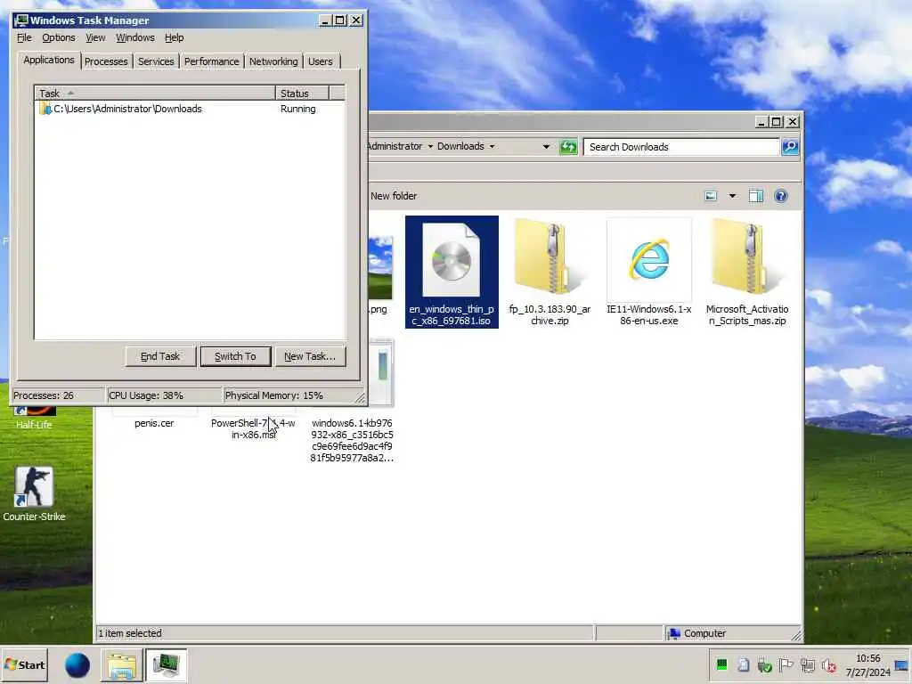Sort by the Status column header
The image size is (912, 684).
(x=302, y=93)
